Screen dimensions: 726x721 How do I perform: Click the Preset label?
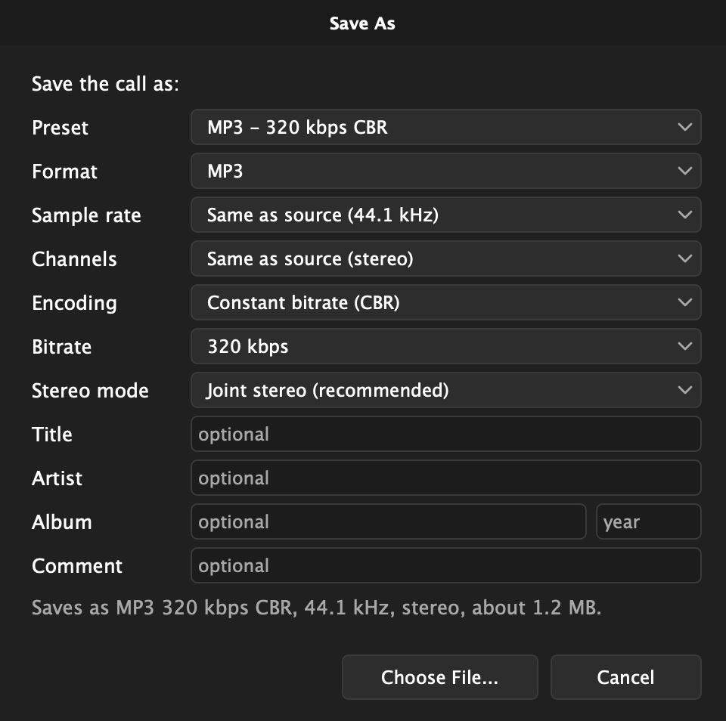(60, 128)
